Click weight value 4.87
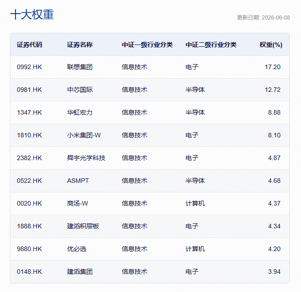 (274, 158)
